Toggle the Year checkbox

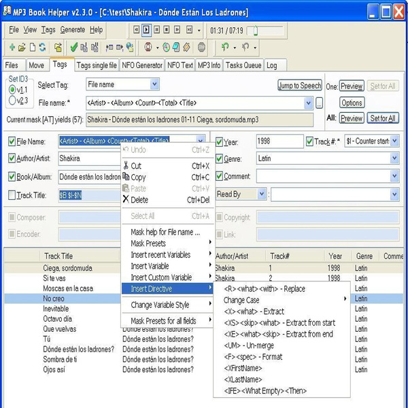click(219, 142)
